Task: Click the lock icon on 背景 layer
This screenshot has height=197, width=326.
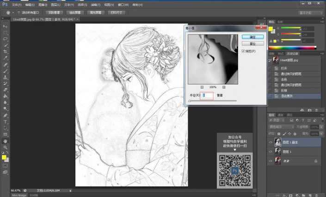Action: coord(315,161)
